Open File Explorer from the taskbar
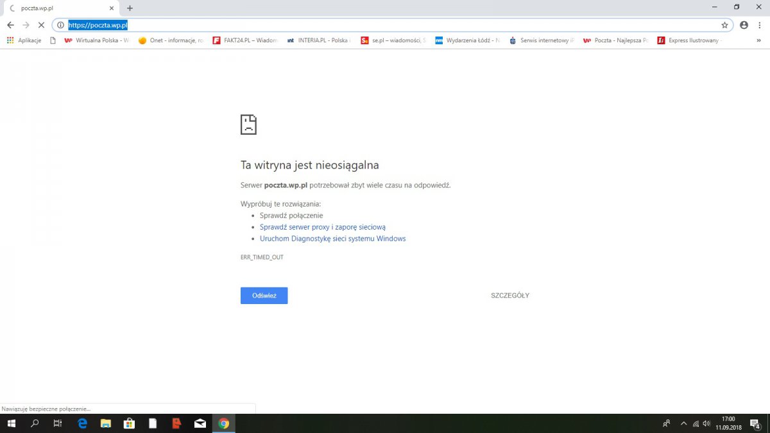Viewport: 770px width, 433px height. click(x=106, y=423)
